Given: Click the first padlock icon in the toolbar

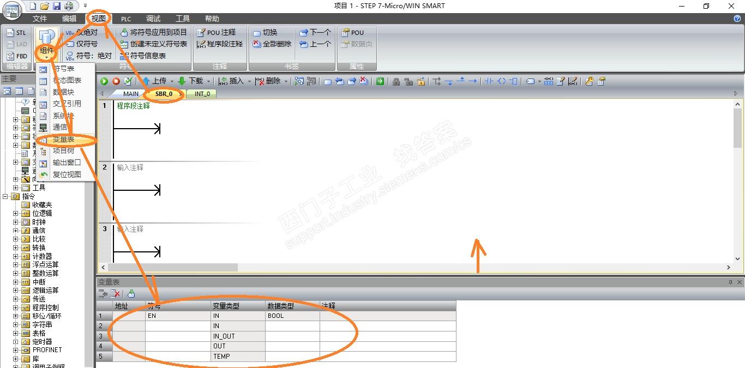Looking at the screenshot, I should click(x=396, y=81).
